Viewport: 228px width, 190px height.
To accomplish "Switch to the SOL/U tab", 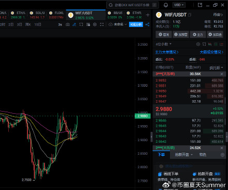I will 37,15.
